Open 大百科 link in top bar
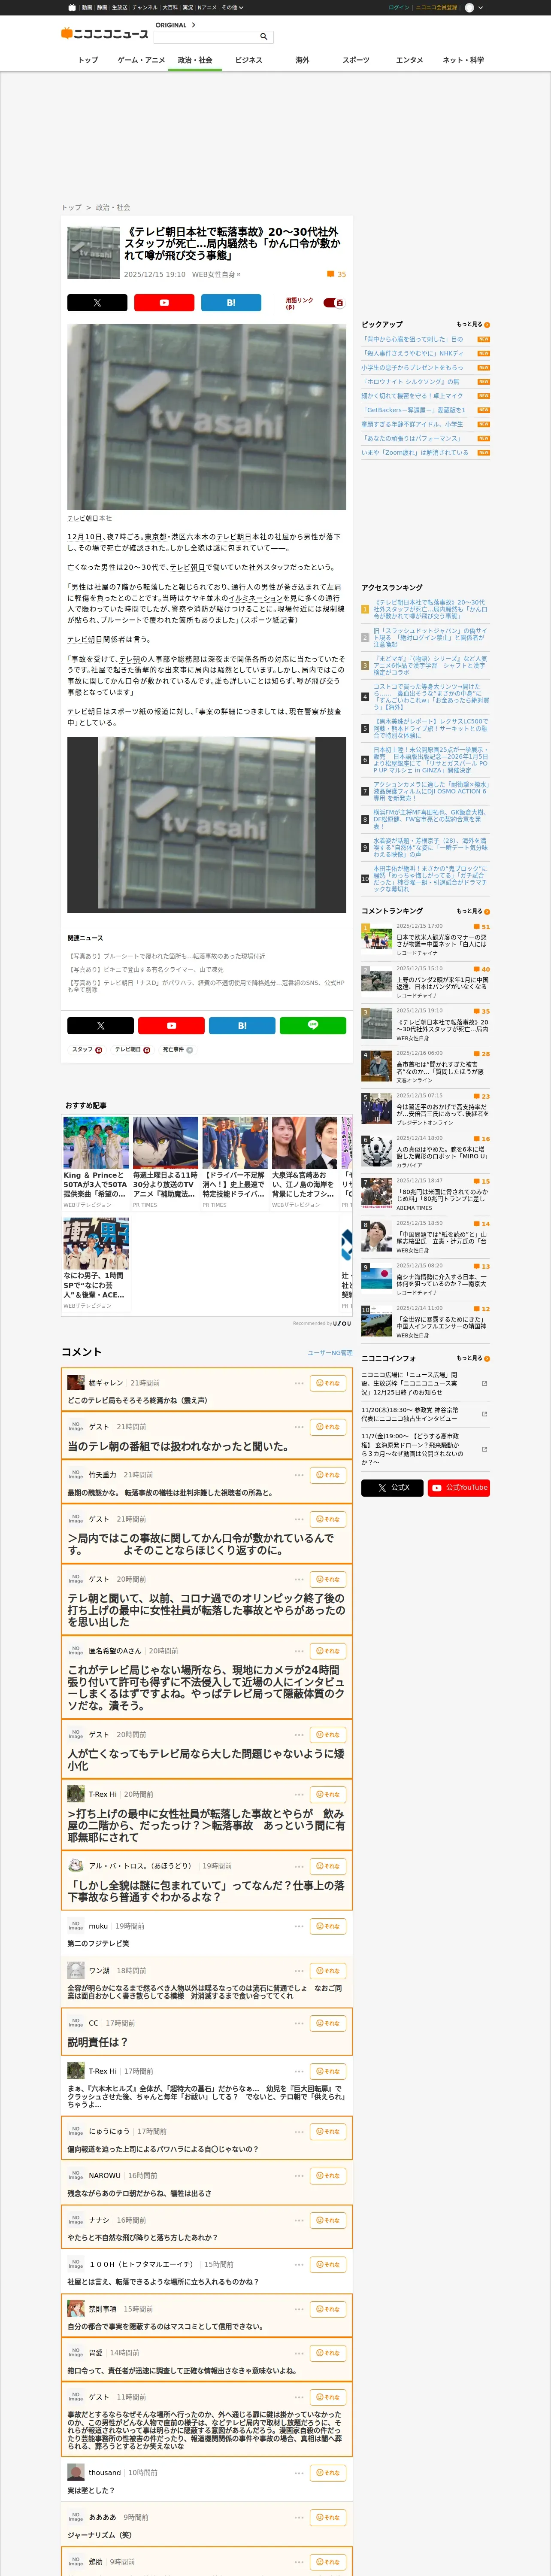The image size is (551, 2576). click(x=170, y=7)
